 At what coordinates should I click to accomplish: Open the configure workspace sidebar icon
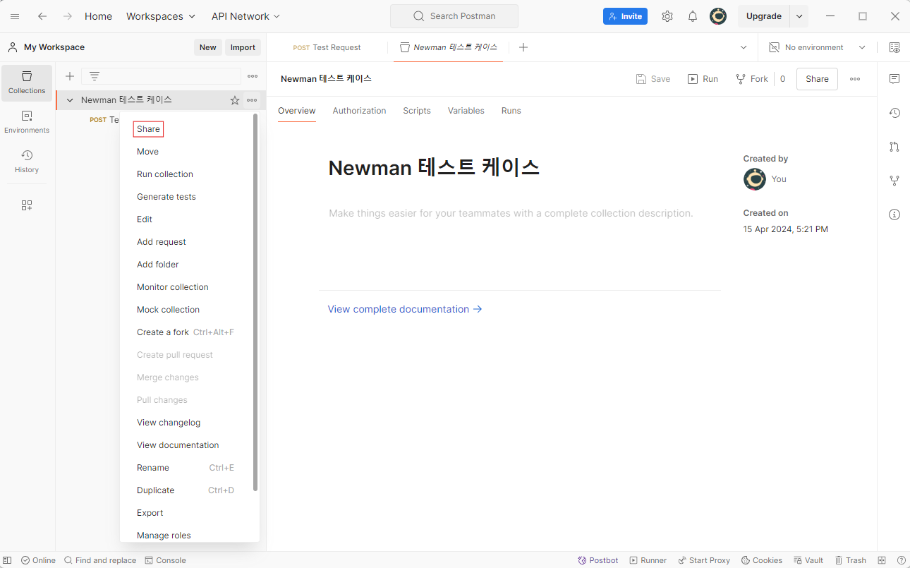[x=27, y=205]
